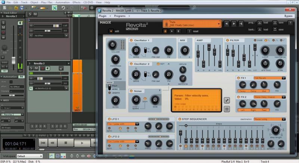Select preset slot B button
299x163 pixels.
(178, 31)
